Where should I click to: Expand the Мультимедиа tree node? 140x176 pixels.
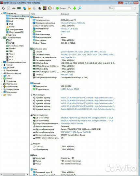tap(2, 70)
